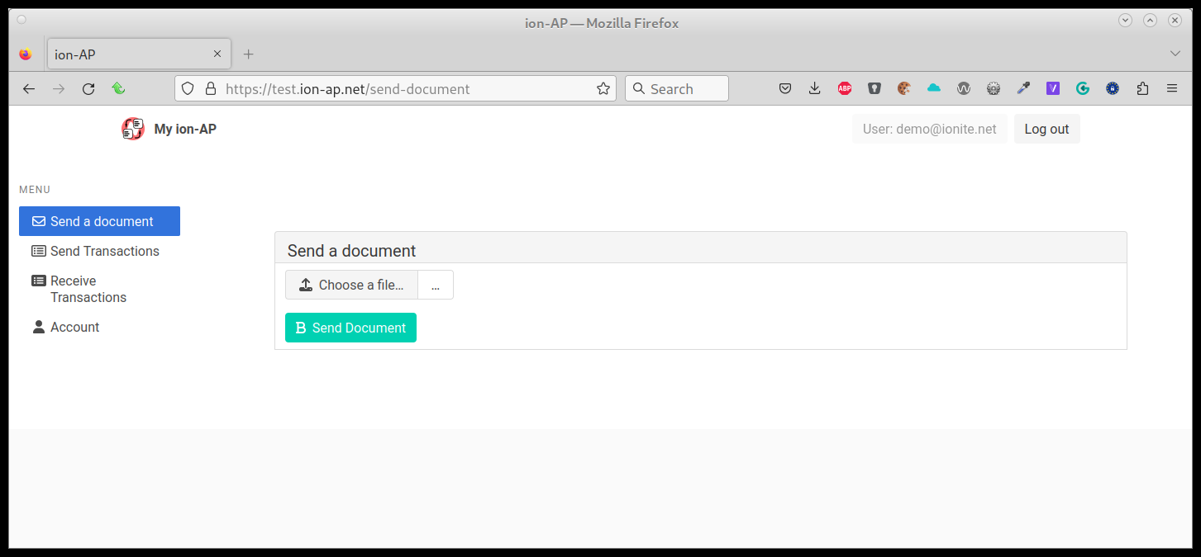The width and height of the screenshot is (1201, 557).
Task: Click the Choose a file button
Action: [351, 285]
